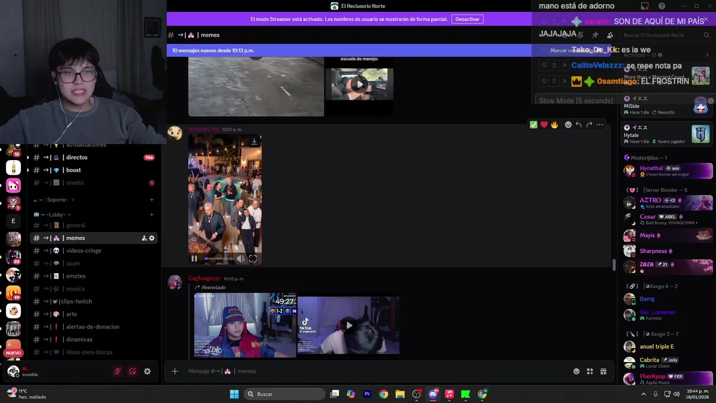
Task: Play the TikTok cat video thumbnail
Action: click(349, 325)
